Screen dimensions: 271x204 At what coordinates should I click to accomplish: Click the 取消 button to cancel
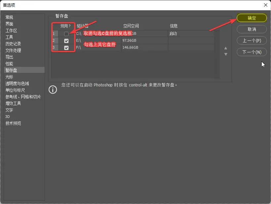point(251,29)
